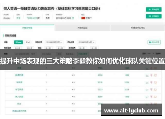
Task: Pin the 英语口语 keyword to top
Action: [x=151, y=75]
